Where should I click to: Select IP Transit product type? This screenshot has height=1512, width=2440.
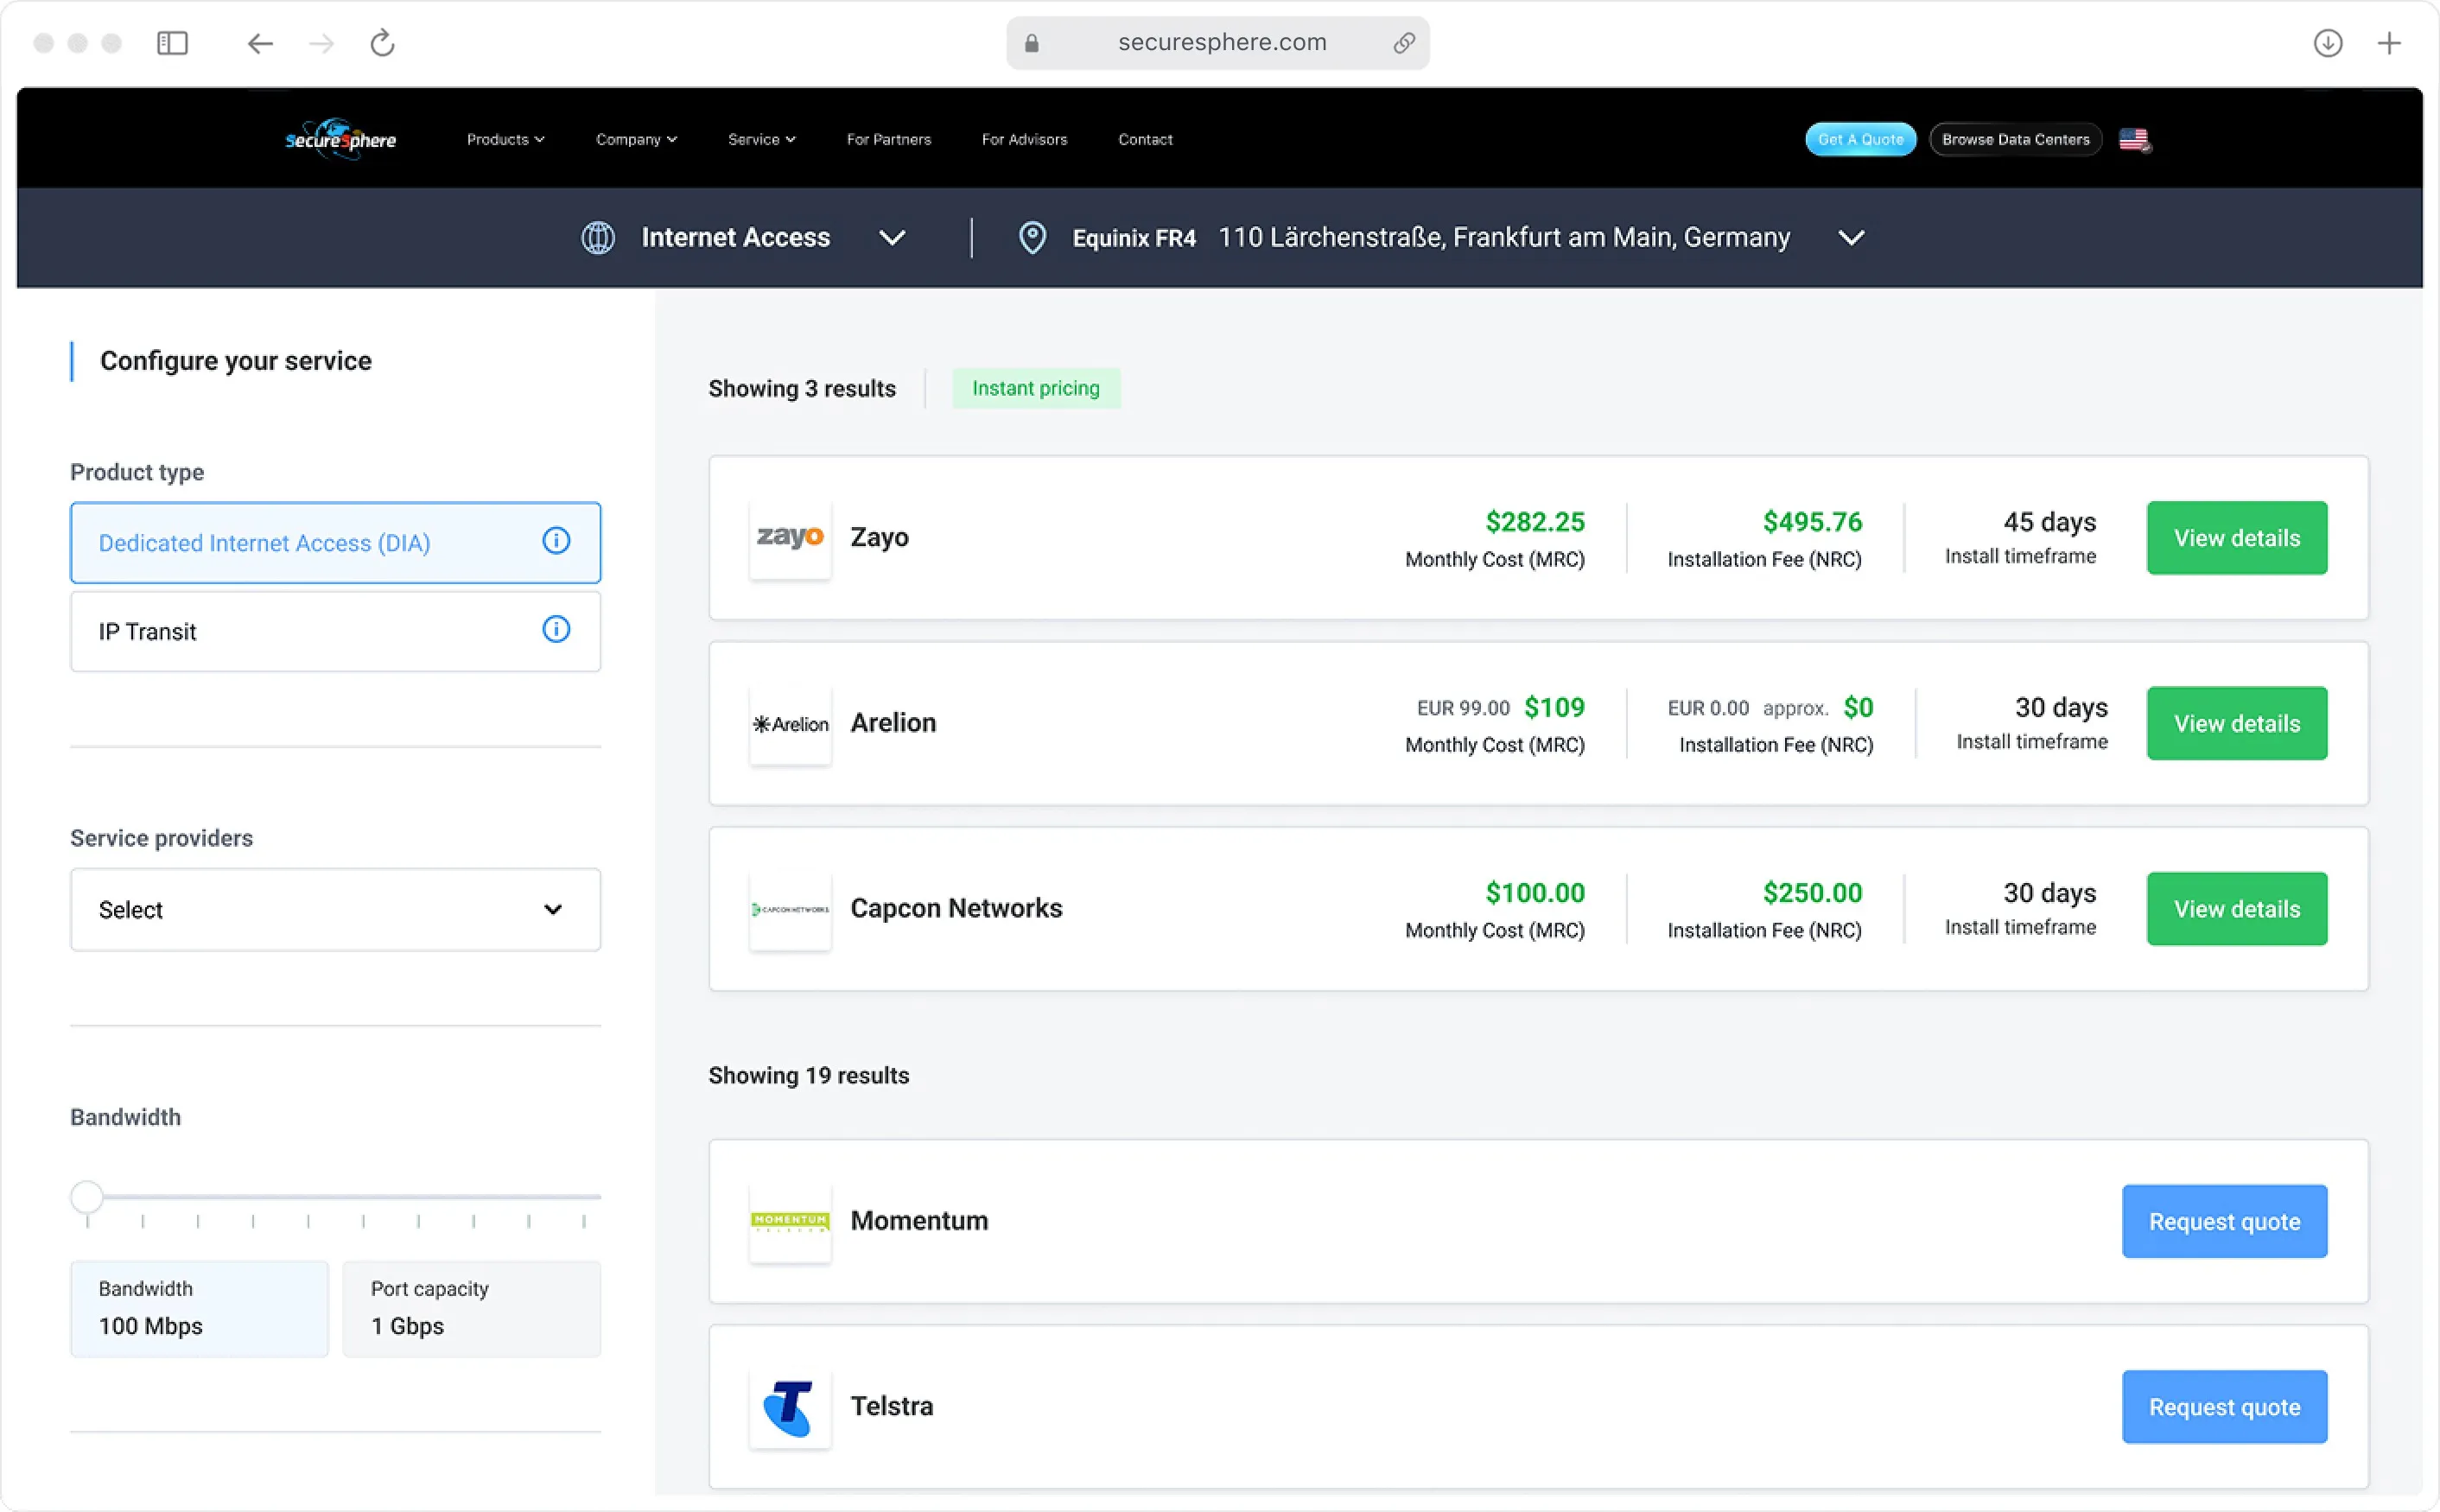[x=300, y=631]
